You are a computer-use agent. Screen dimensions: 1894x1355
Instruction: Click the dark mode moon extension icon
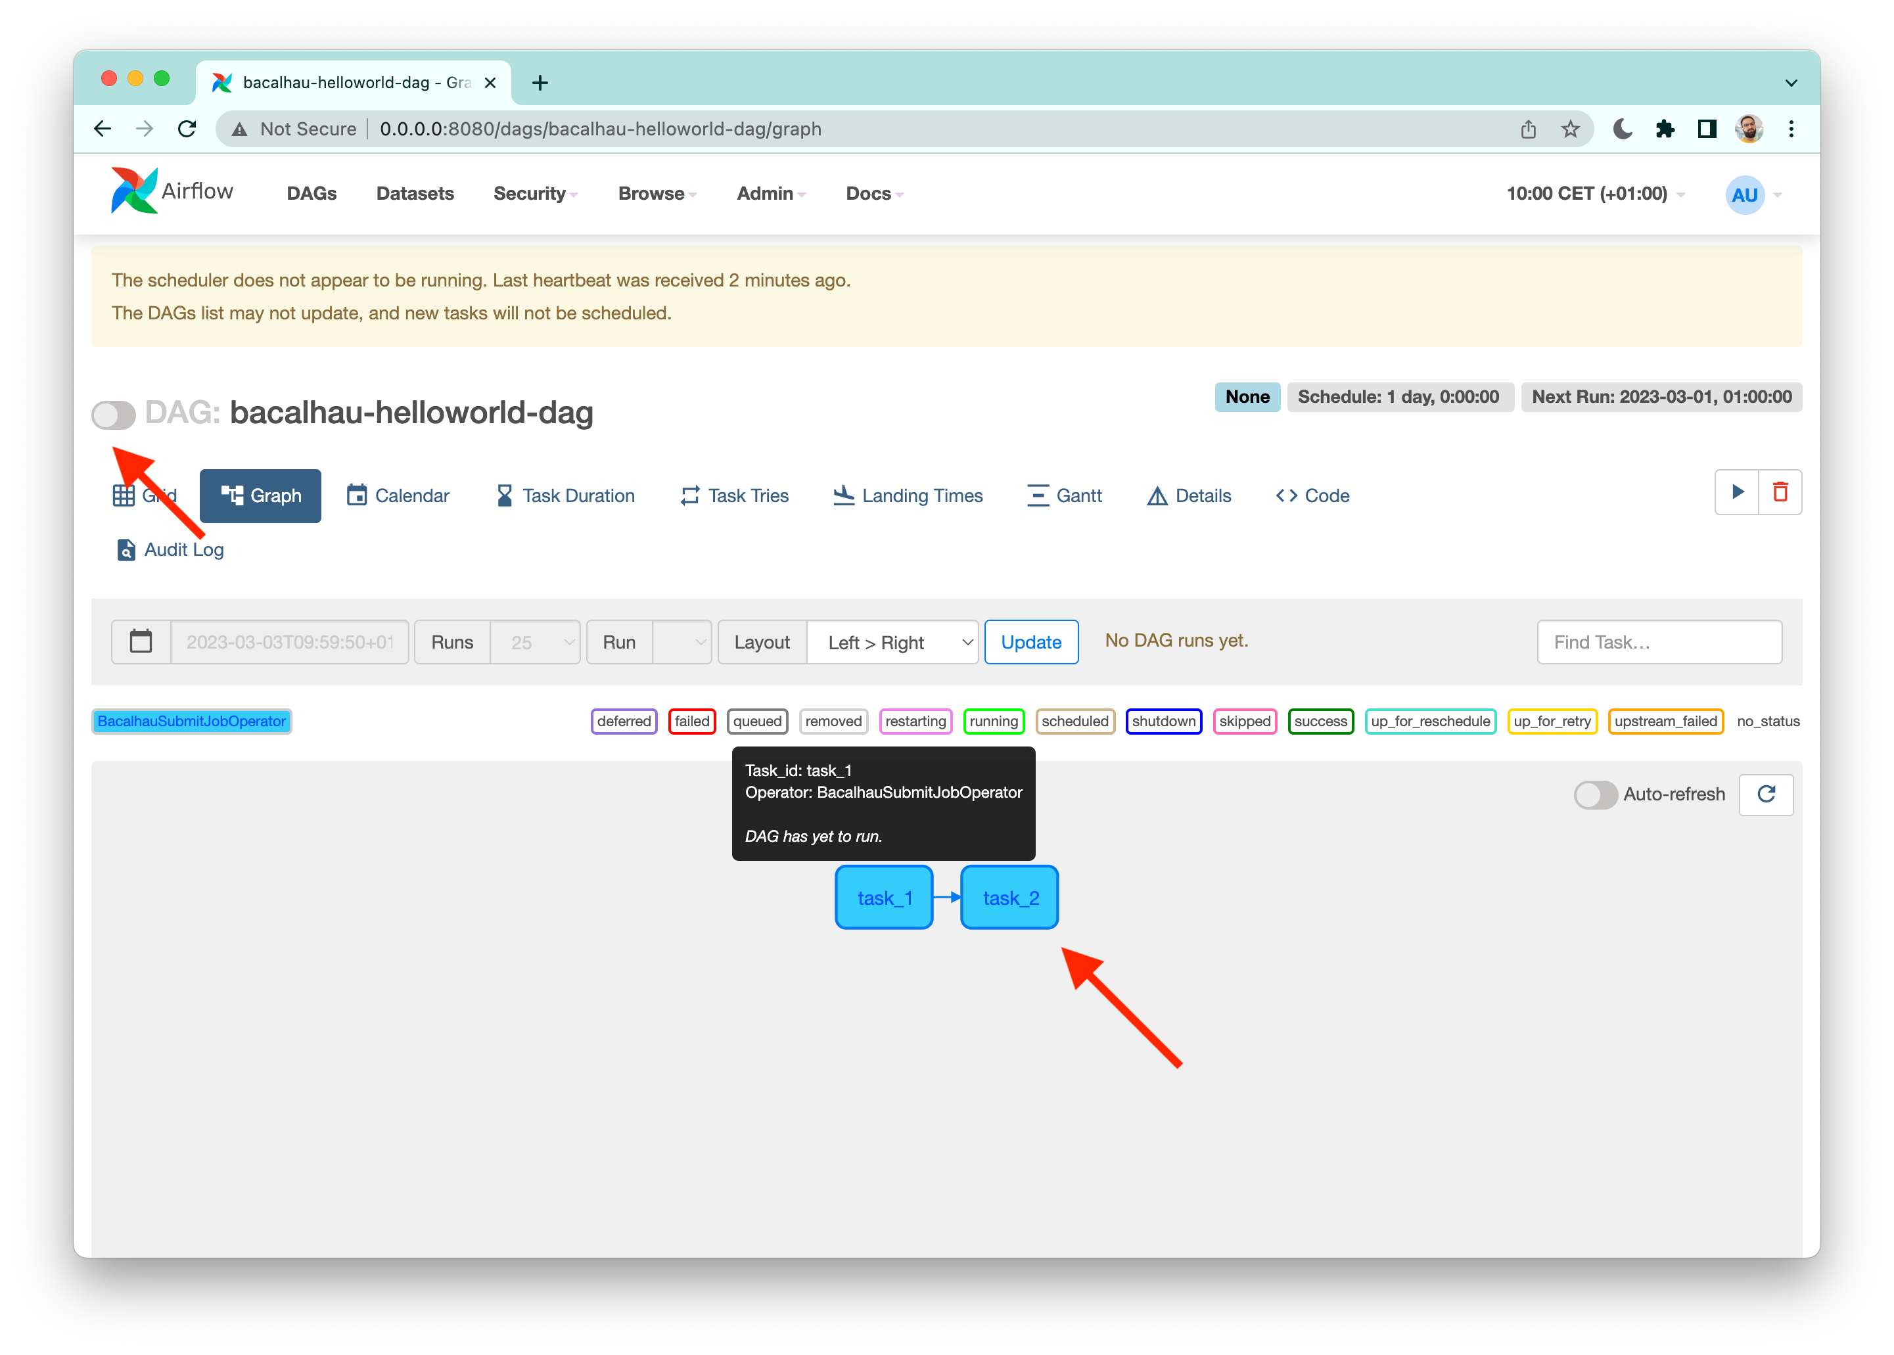[x=1622, y=129]
